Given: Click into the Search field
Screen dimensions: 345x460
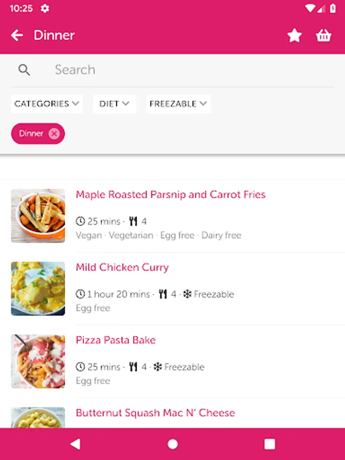Looking at the screenshot, I should 189,70.
